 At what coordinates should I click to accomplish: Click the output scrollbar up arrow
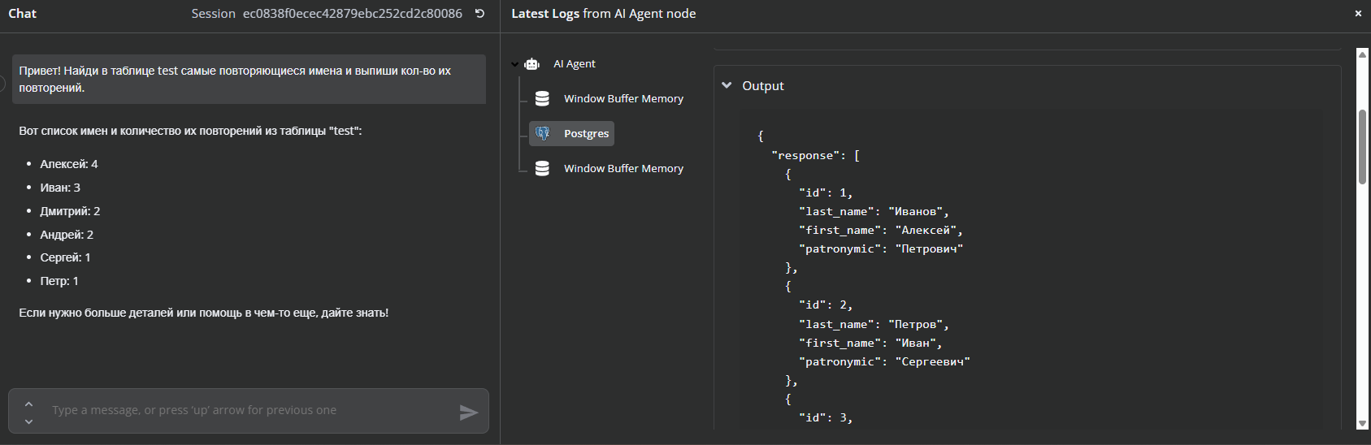coord(1363,54)
